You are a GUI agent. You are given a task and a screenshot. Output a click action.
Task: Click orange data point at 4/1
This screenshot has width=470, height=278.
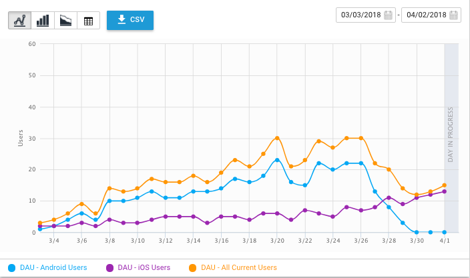445,185
